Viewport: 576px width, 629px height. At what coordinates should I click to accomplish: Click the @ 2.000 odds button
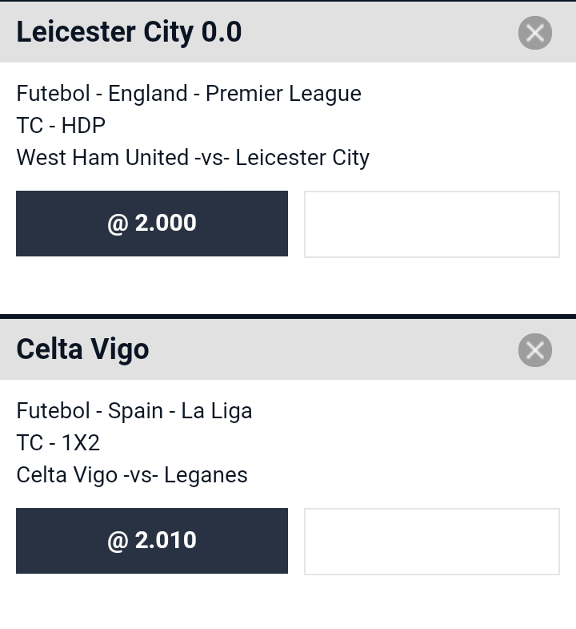coord(152,224)
